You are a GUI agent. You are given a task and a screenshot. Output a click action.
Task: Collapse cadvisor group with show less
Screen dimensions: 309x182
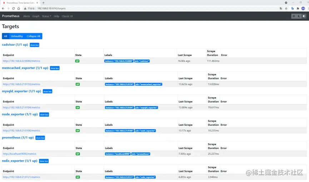point(35,45)
